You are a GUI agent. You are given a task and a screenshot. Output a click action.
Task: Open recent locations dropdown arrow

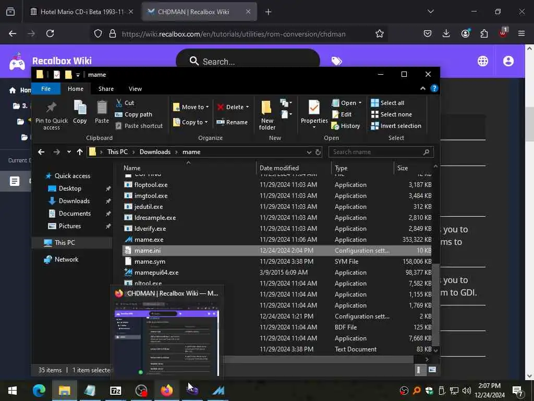(69, 152)
